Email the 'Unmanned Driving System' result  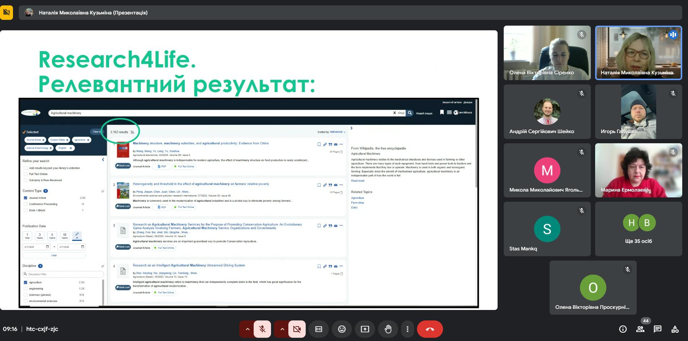point(336,266)
